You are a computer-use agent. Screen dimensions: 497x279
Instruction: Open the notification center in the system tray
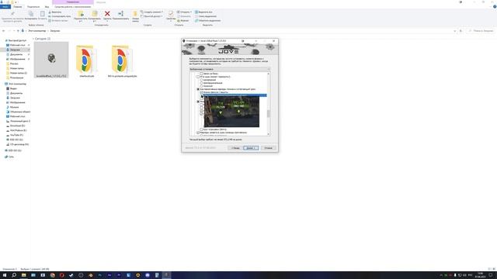click(x=491, y=275)
